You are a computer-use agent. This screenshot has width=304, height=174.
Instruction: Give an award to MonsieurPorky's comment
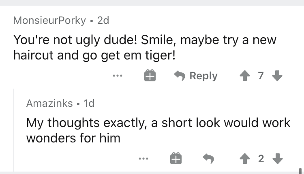pos(150,76)
